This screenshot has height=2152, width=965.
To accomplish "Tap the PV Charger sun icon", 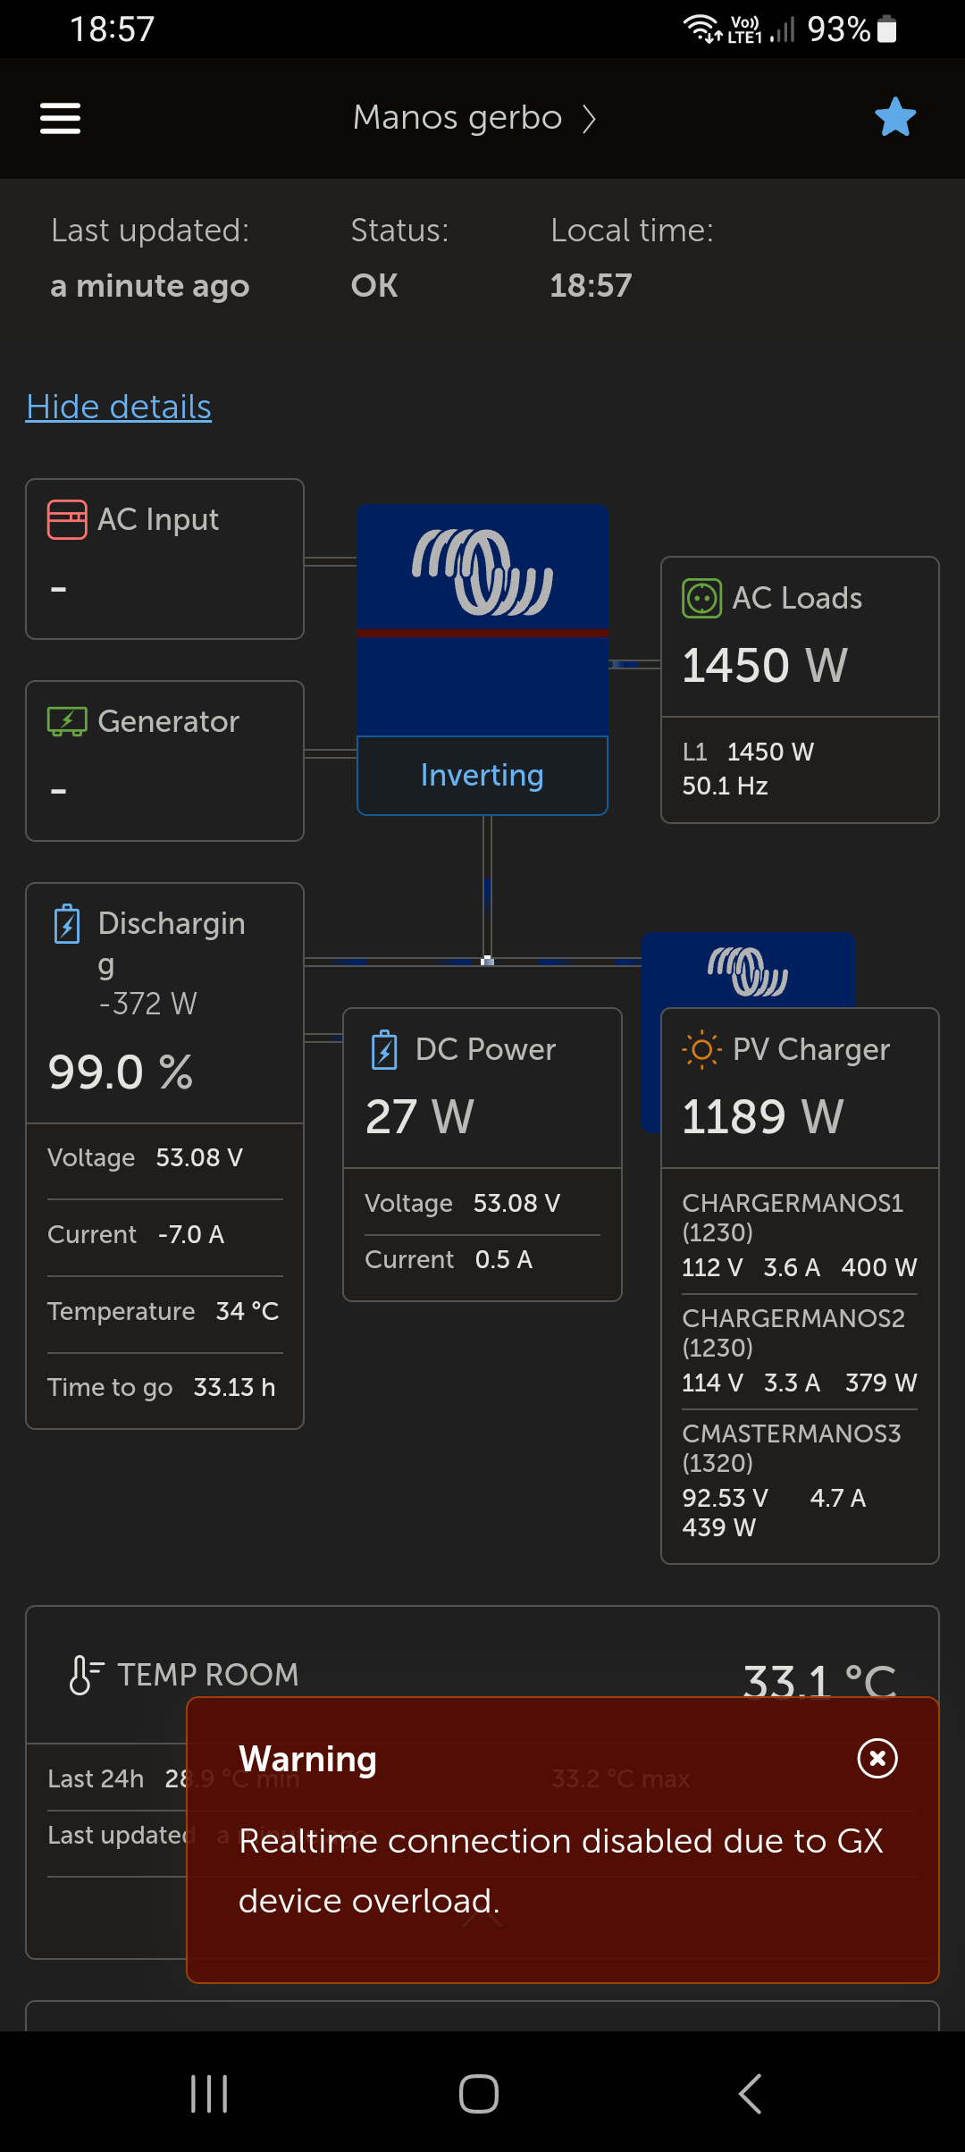I will (x=701, y=1049).
